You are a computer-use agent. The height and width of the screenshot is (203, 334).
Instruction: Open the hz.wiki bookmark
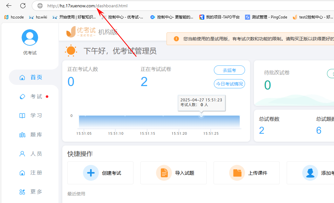(38, 17)
